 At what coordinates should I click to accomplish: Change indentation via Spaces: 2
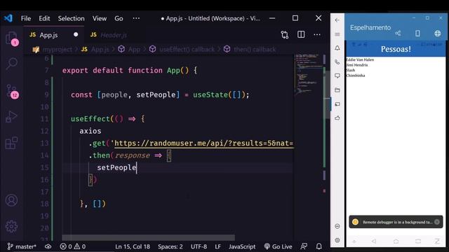pyautogui.click(x=170, y=246)
